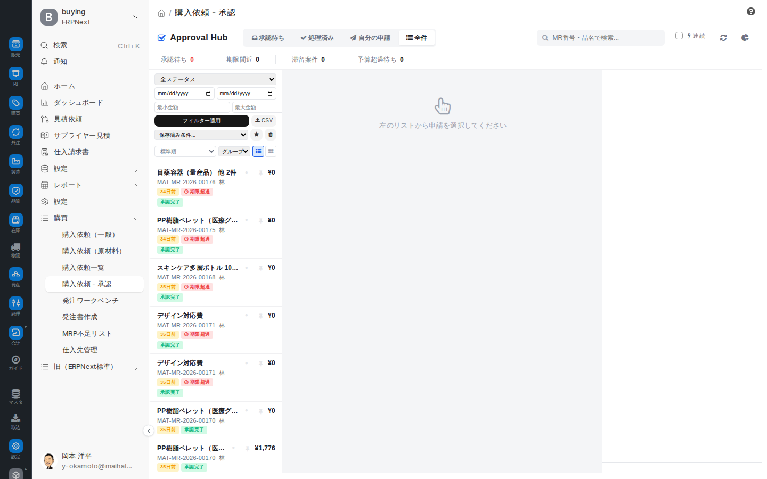
Task: Open 岡本 洋平 user profile
Action: click(90, 461)
